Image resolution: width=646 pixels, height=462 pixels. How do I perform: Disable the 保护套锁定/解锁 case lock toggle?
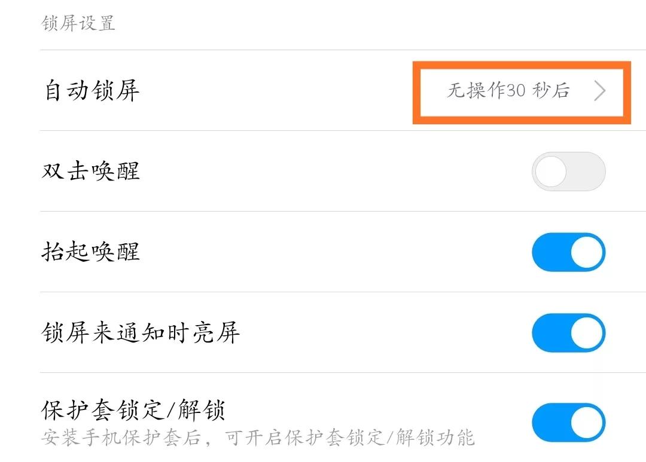click(x=568, y=421)
